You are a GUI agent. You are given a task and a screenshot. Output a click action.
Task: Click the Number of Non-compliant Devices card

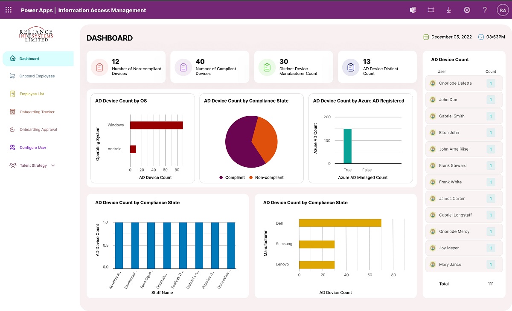click(126, 67)
